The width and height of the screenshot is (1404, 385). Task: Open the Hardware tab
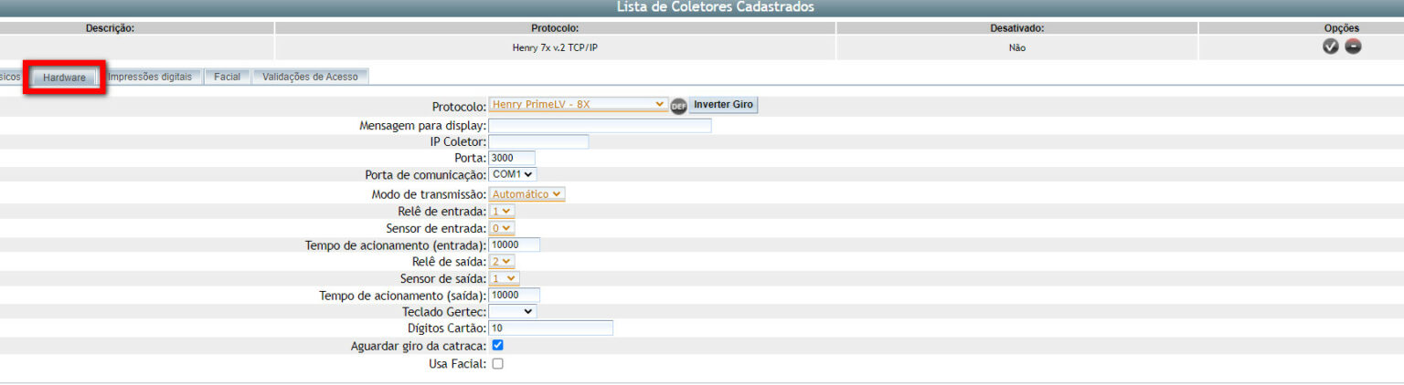[x=64, y=78]
